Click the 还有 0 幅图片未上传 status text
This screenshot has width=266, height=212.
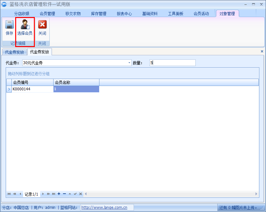238,208
